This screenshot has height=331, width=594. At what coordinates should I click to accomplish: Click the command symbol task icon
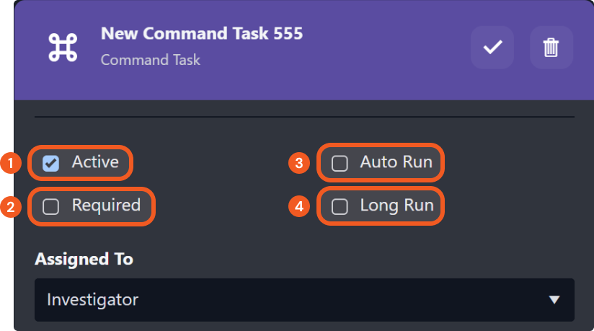63,48
